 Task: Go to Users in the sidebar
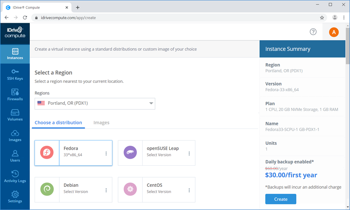click(15, 157)
